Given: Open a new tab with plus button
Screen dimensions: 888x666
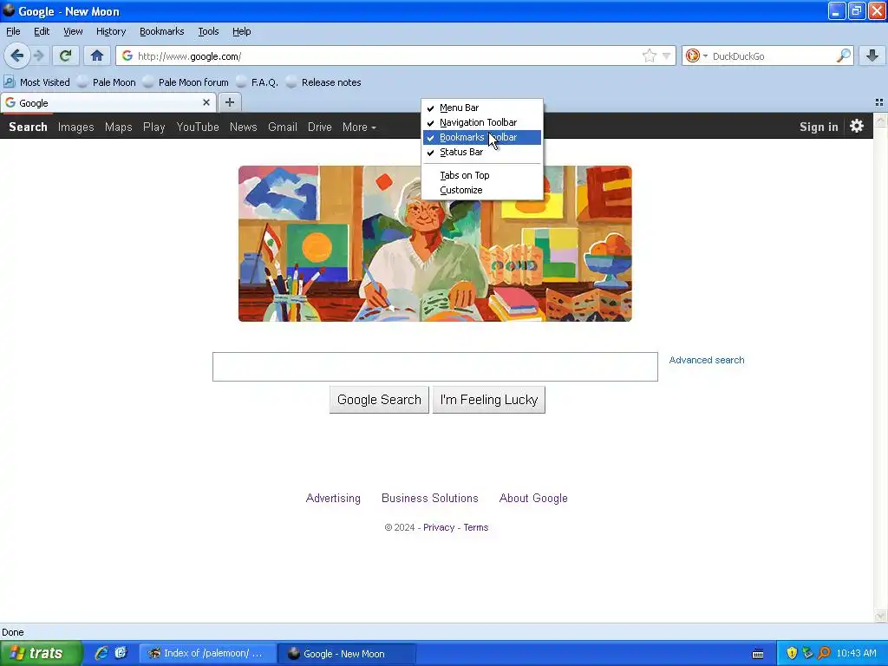Looking at the screenshot, I should pyautogui.click(x=229, y=102).
